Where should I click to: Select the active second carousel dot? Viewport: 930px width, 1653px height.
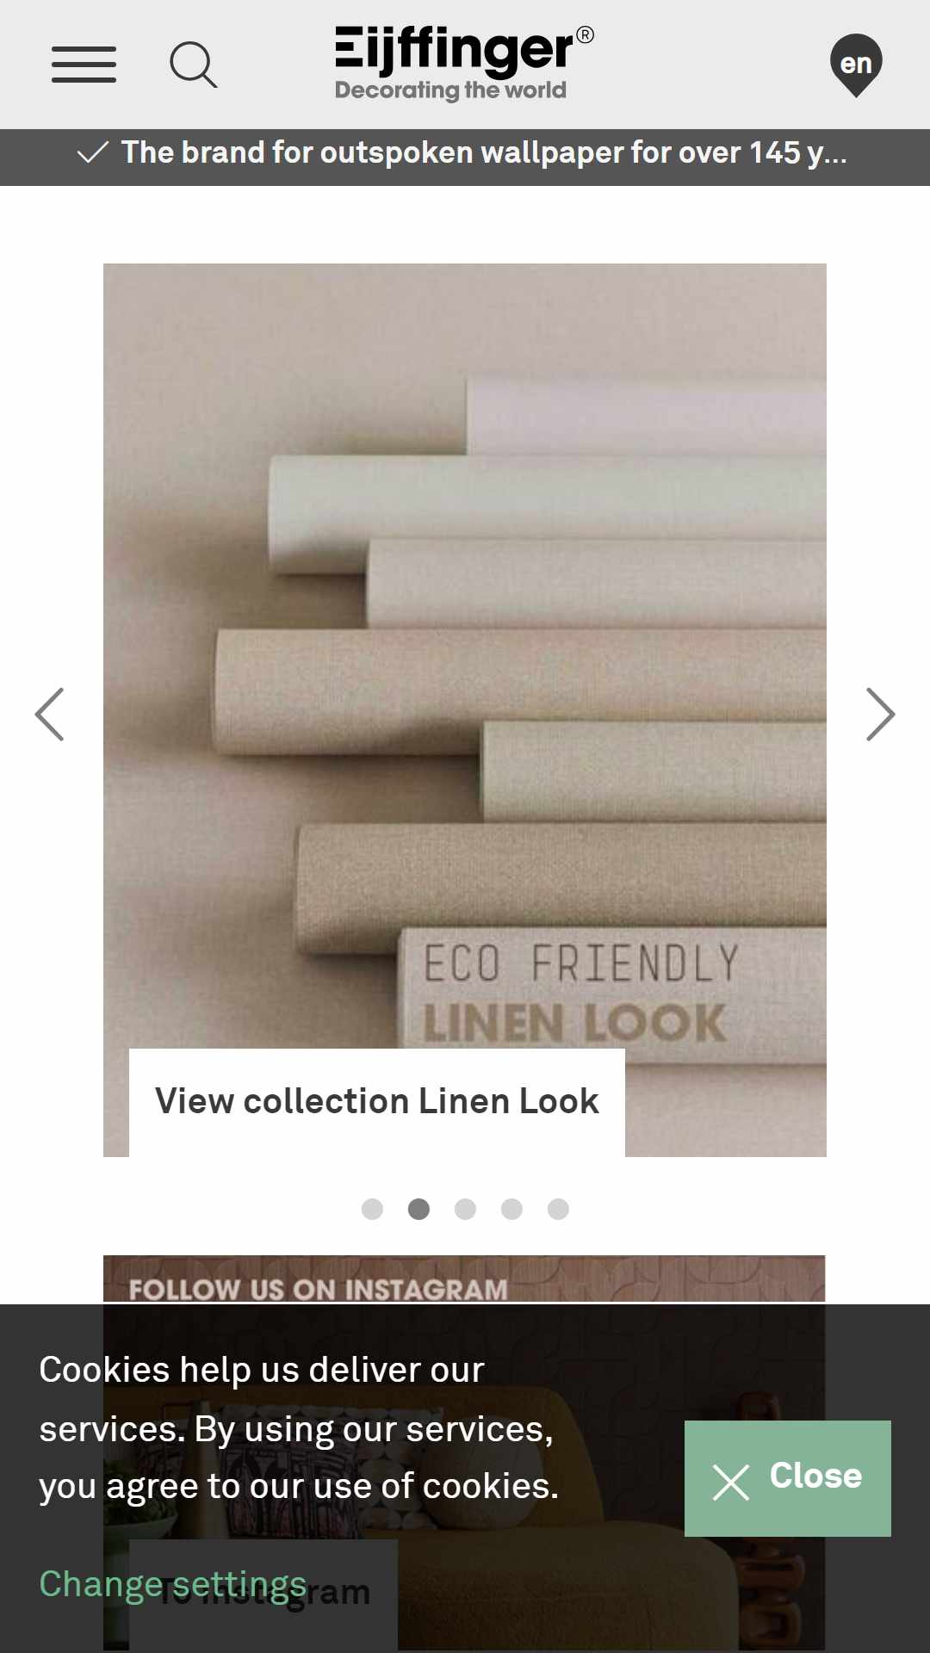click(x=418, y=1209)
